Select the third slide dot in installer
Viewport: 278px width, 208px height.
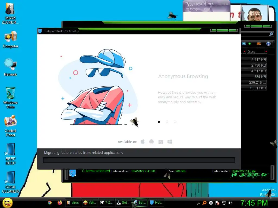point(175,122)
